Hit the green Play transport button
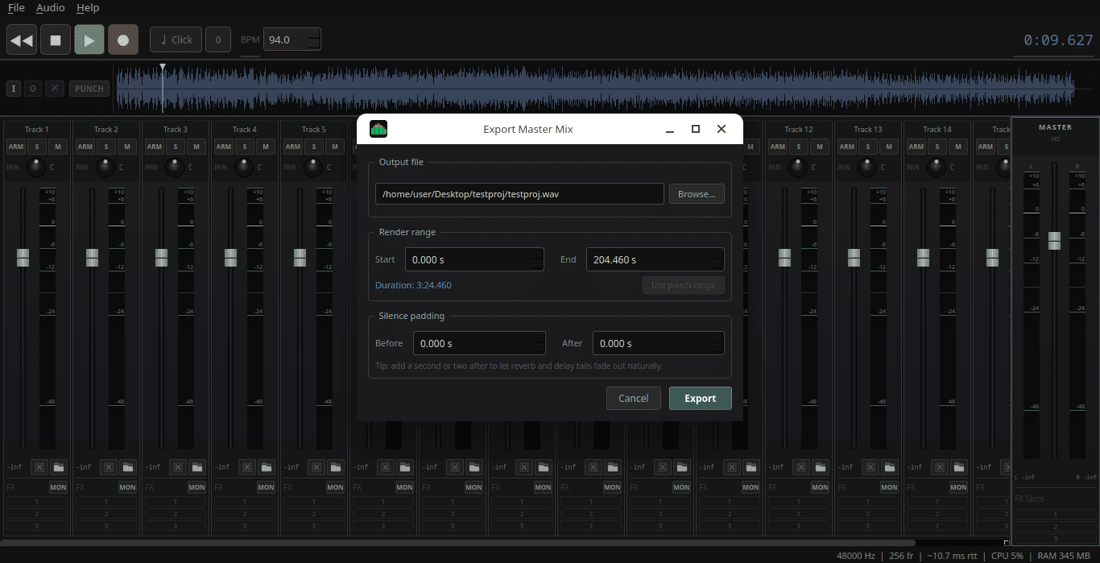Viewport: 1100px width, 563px height. coord(89,39)
